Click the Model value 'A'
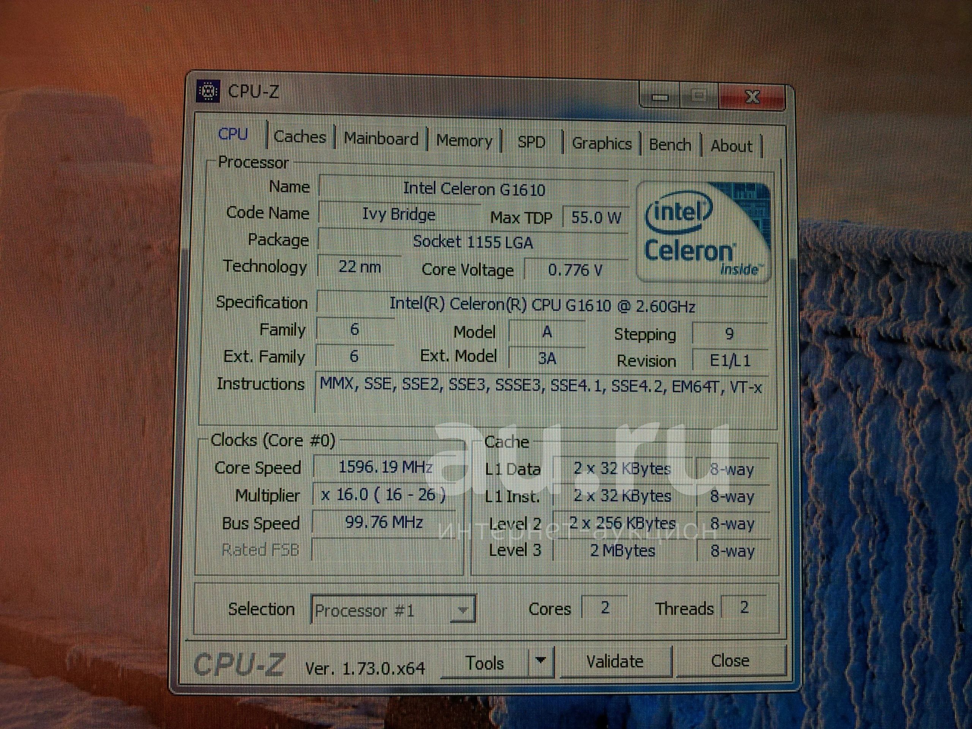The height and width of the screenshot is (729, 972). (x=547, y=332)
